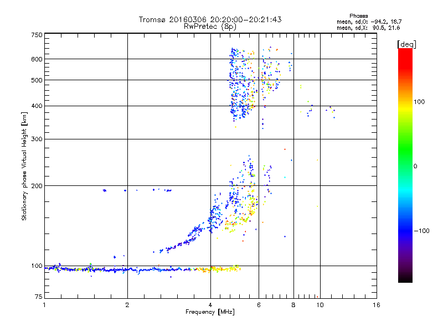Click the 'mean, sd,X: 90.5, 21.6' line
This screenshot has width=443, height=332.
coord(368,28)
